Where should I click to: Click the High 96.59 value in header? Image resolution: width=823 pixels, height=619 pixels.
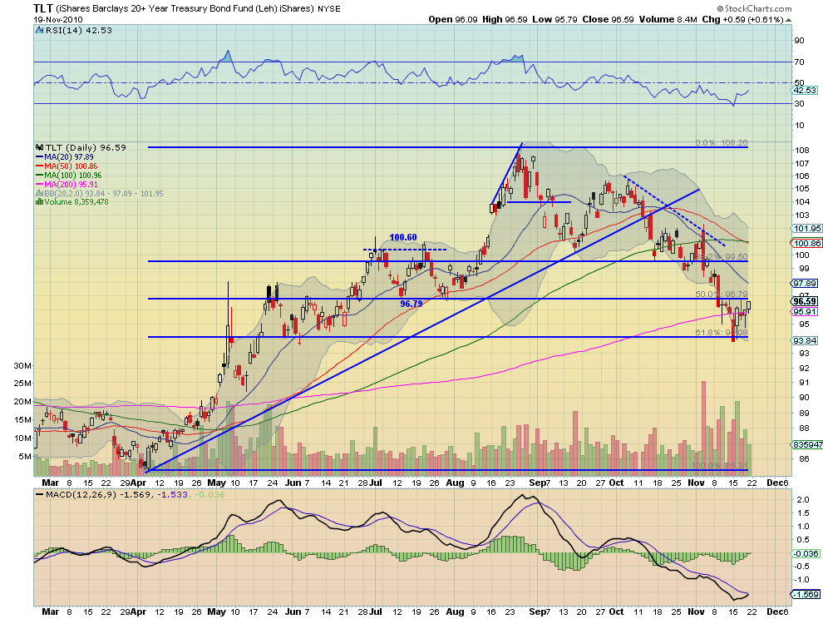tap(505, 19)
